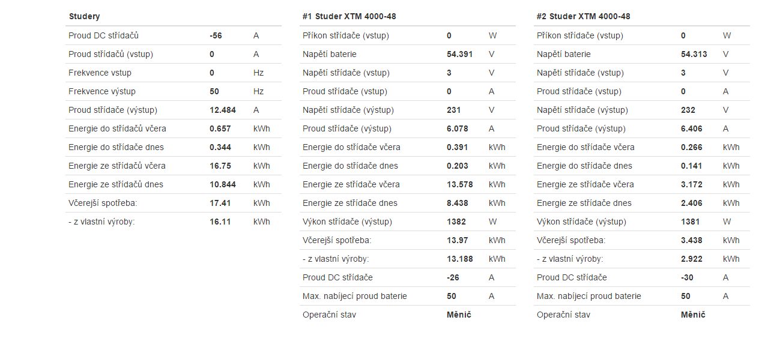The image size is (771, 347).
Task: Select the "Frekvence vstup" row label
Action: [100, 73]
